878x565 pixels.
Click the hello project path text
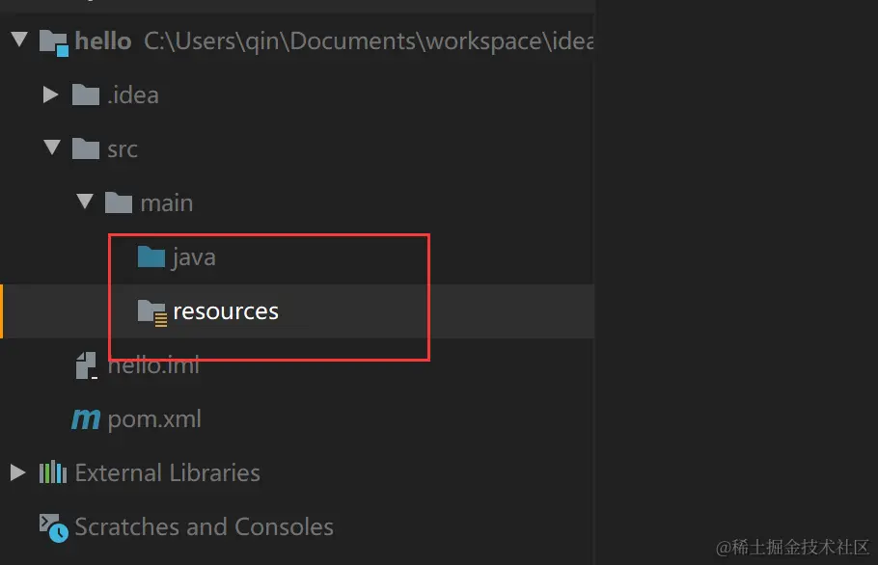tap(369, 41)
